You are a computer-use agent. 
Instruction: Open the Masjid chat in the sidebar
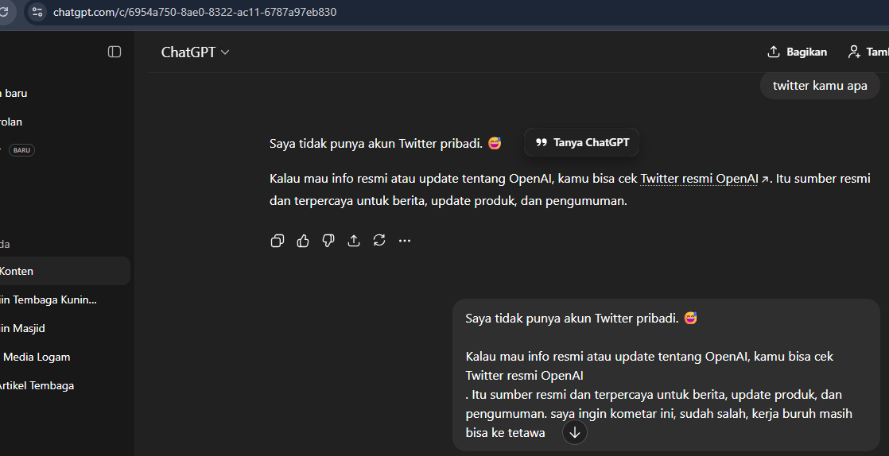point(64,328)
